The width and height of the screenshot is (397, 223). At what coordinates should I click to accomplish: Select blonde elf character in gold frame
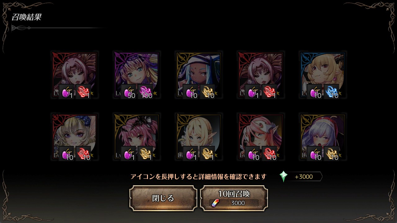pos(198,137)
